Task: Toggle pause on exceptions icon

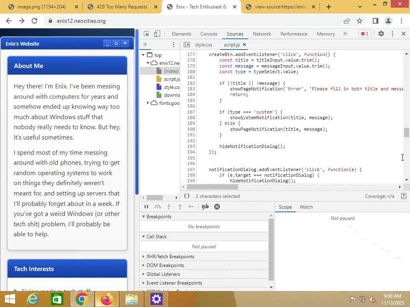Action: (x=217, y=207)
